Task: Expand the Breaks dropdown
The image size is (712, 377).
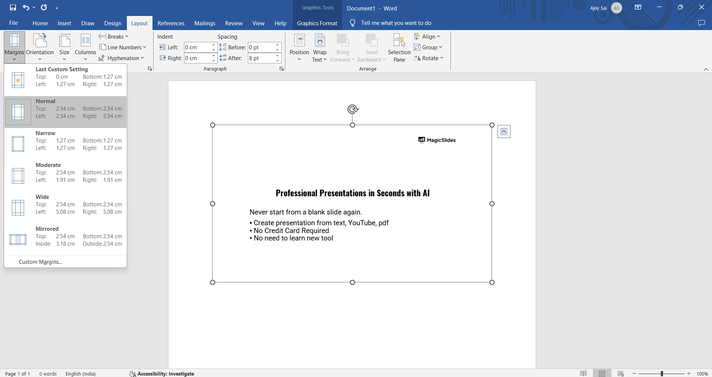Action: coord(114,36)
